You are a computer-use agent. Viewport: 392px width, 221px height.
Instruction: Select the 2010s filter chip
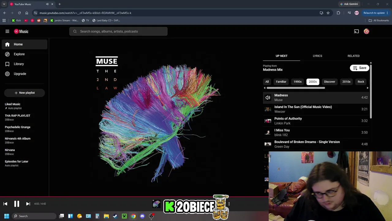pos(346,82)
